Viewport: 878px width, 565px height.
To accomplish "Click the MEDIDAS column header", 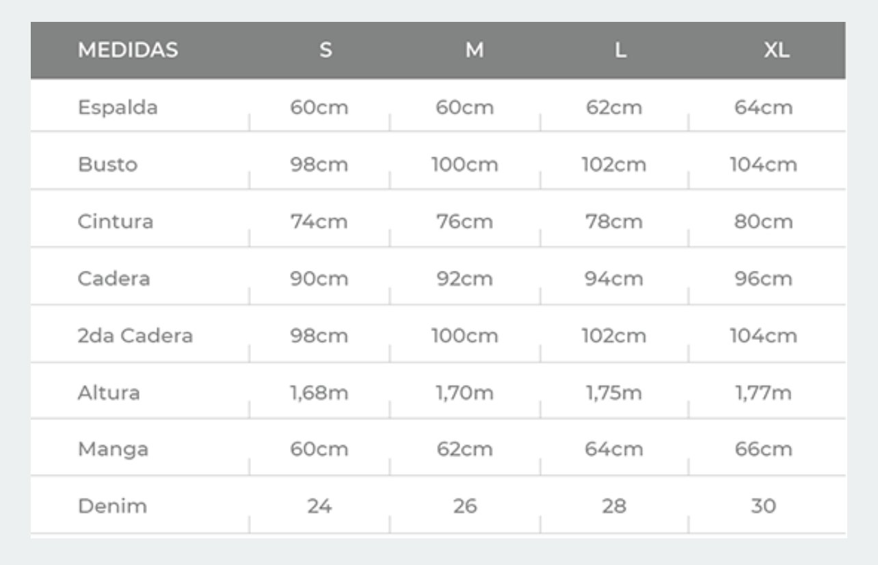I will 128,50.
